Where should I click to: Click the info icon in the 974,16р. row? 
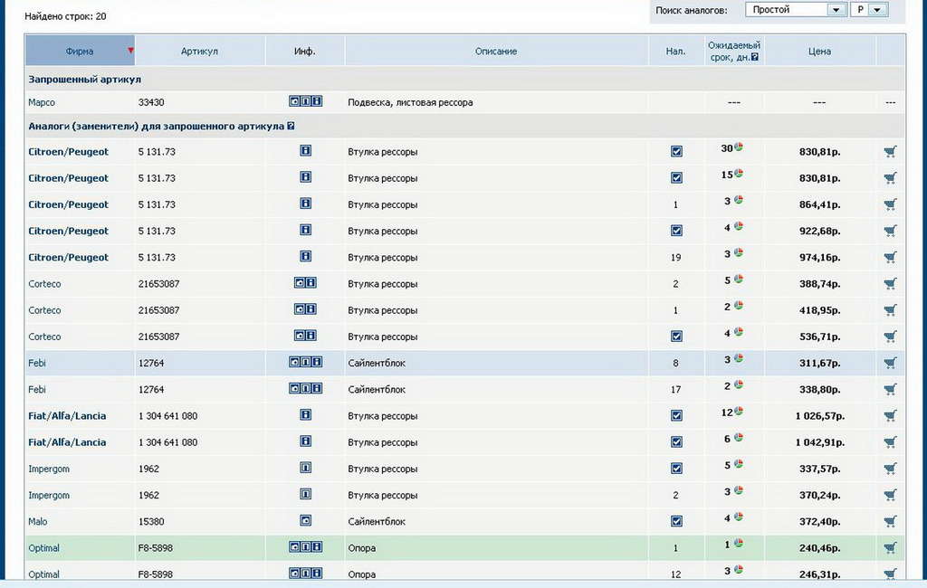[x=305, y=257]
